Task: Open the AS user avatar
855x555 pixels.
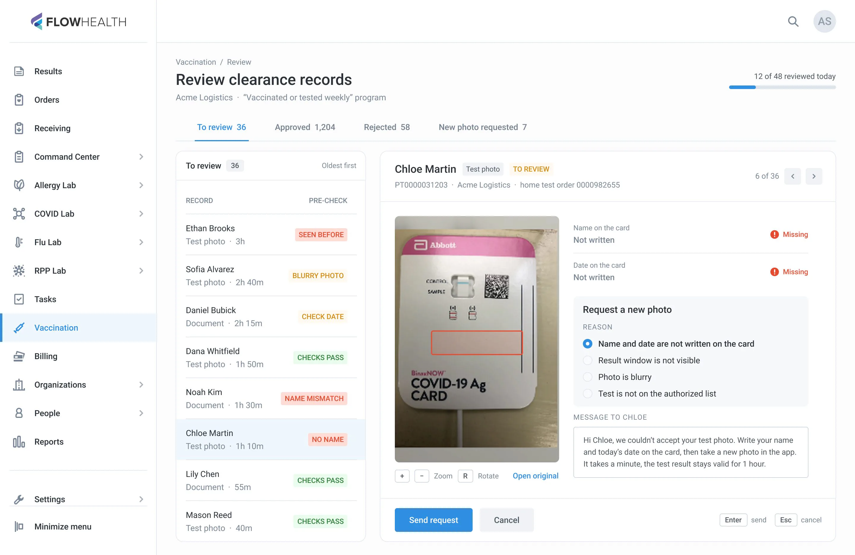Action: (x=824, y=22)
